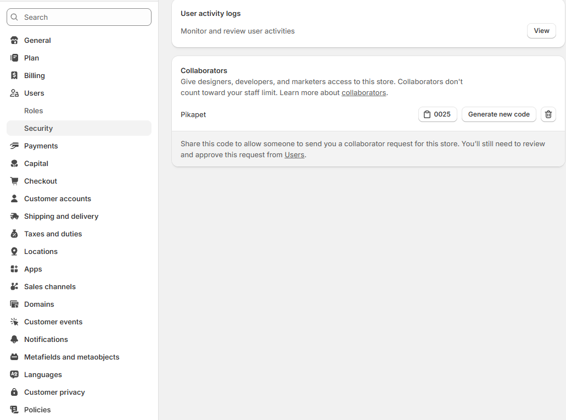Viewport: 566px width, 420px height.
Task: Open the collaborators help link
Action: 363,92
